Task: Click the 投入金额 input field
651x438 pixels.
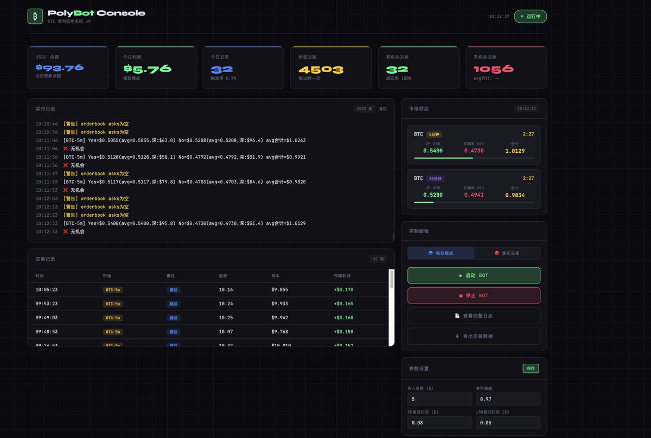Action: point(440,399)
